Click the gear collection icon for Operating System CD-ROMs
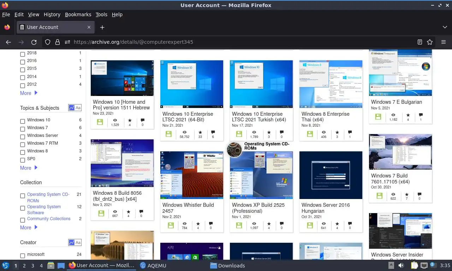 (234, 150)
